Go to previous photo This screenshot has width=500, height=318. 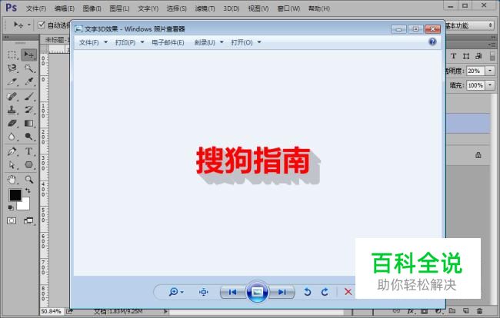point(232,292)
